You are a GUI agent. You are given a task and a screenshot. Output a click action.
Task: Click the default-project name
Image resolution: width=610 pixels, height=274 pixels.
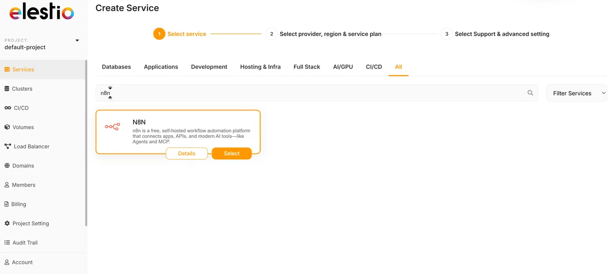pos(25,47)
